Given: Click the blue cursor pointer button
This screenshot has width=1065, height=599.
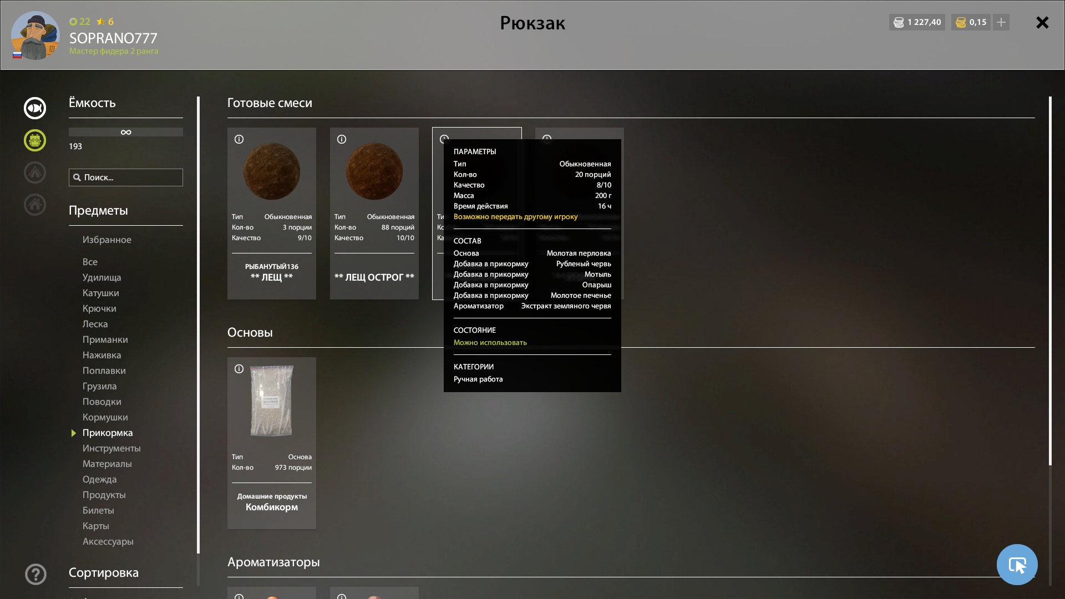Looking at the screenshot, I should pos(1017,565).
